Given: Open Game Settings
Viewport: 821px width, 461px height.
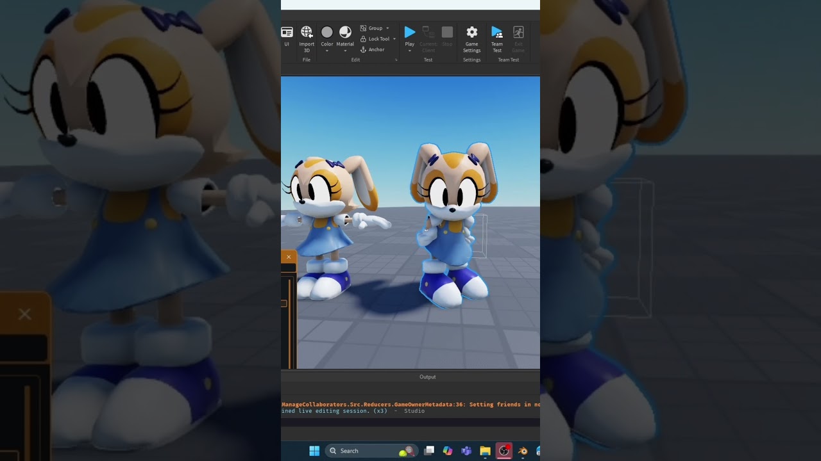Looking at the screenshot, I should point(471,39).
